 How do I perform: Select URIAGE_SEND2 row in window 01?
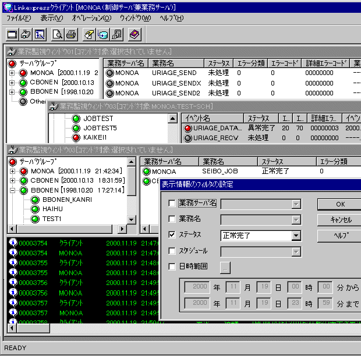(x=232, y=93)
